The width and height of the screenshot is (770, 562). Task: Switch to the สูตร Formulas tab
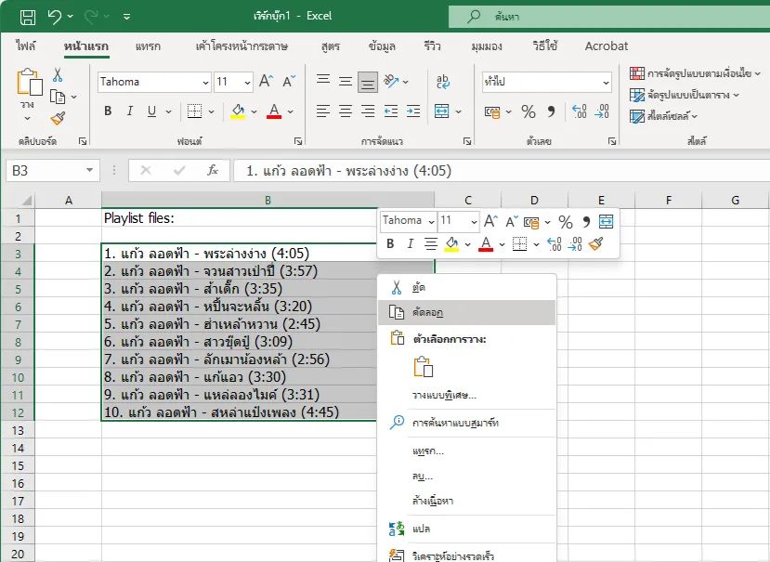(x=331, y=46)
